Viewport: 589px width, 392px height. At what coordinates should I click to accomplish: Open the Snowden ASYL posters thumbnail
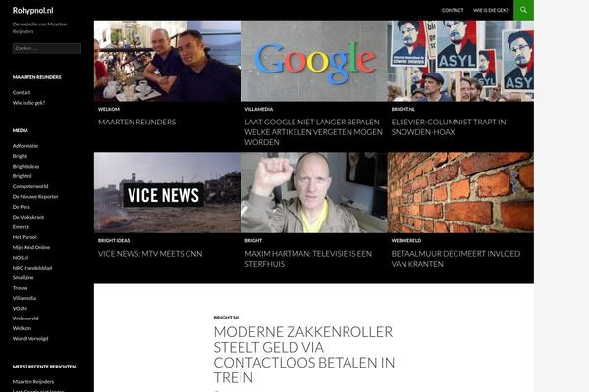[x=460, y=61]
